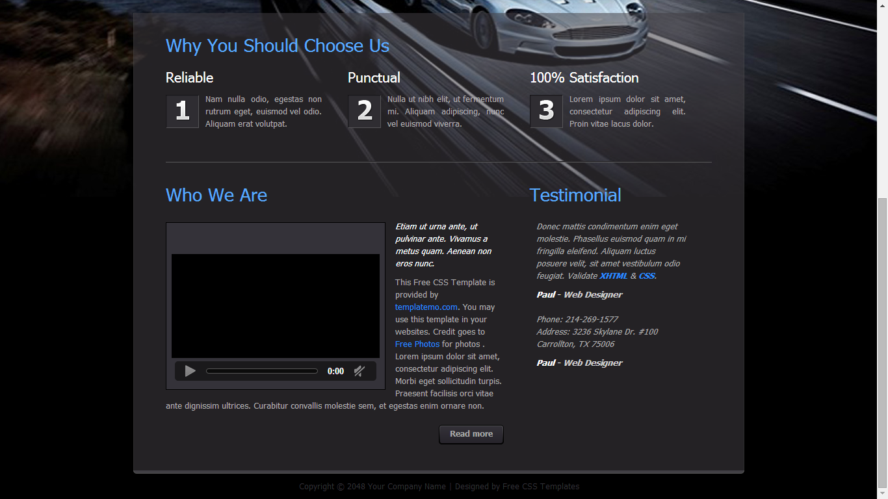Unmute the video player audio
The height and width of the screenshot is (499, 888).
[359, 371]
